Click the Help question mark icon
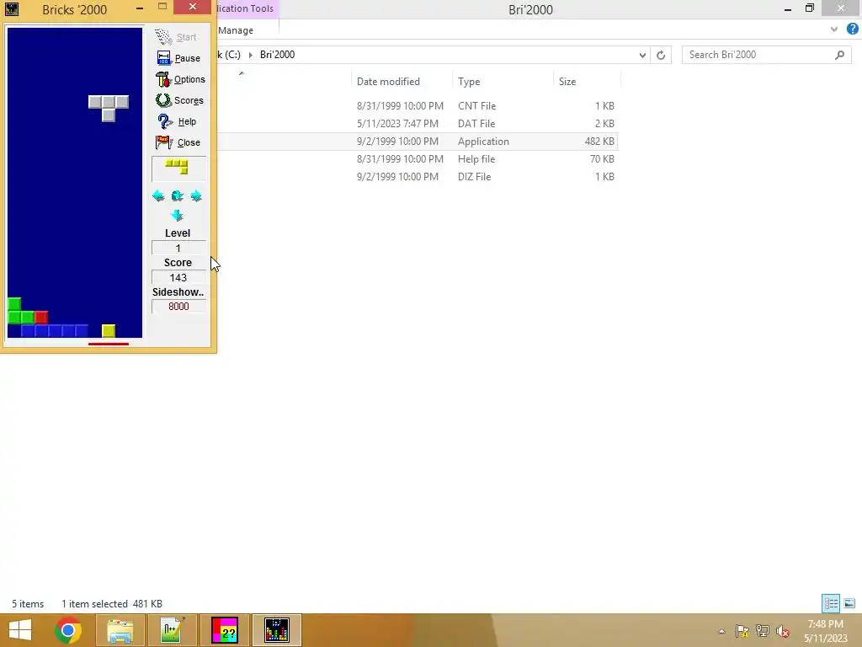862x647 pixels. point(164,121)
